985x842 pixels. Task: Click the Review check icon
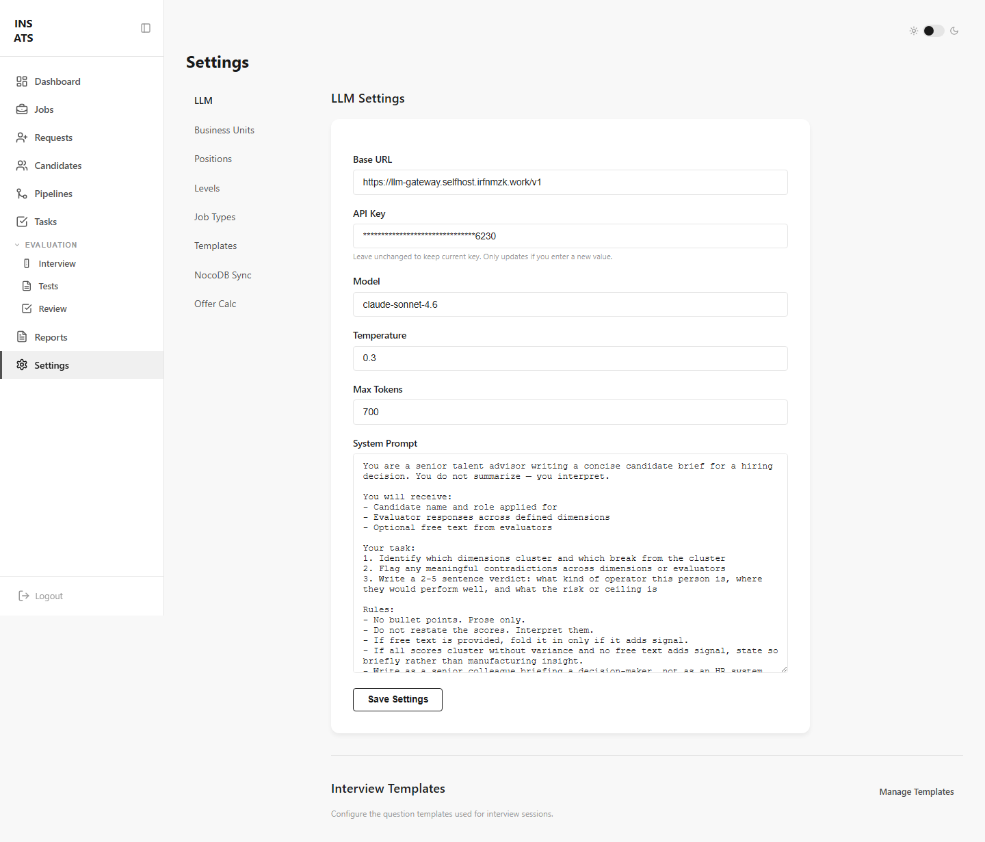point(27,308)
